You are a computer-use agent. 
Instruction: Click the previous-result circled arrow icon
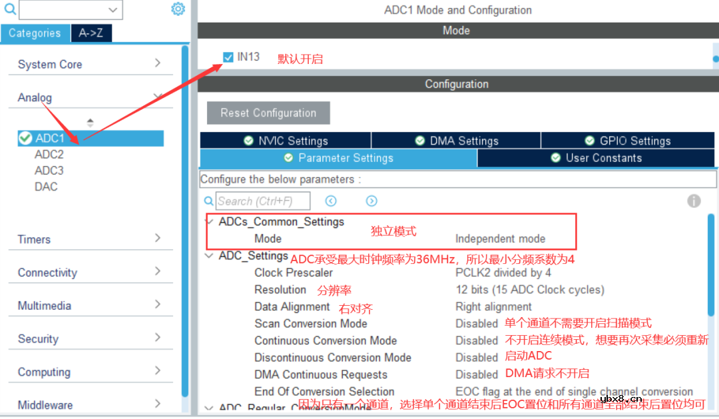pyautogui.click(x=331, y=201)
